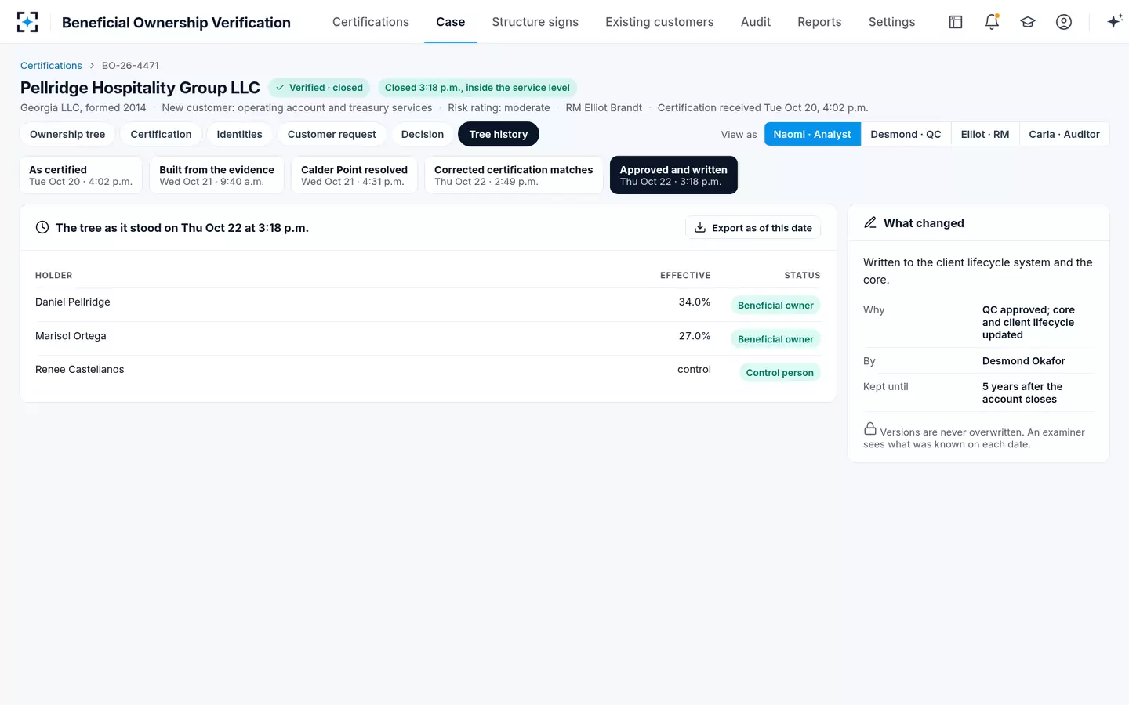1129x705 pixels.
Task: Click the app logo icon
Action: [x=27, y=22]
